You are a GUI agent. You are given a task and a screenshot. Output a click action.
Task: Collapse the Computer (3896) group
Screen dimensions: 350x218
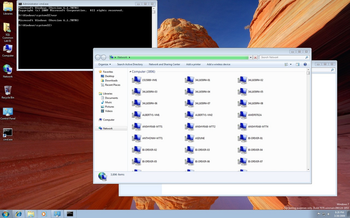130,72
